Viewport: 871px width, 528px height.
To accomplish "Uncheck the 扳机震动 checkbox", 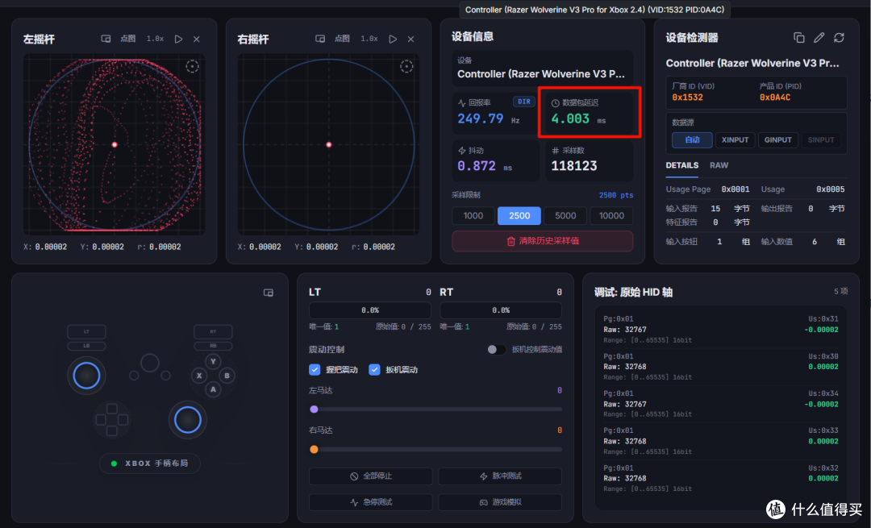I will pos(374,370).
